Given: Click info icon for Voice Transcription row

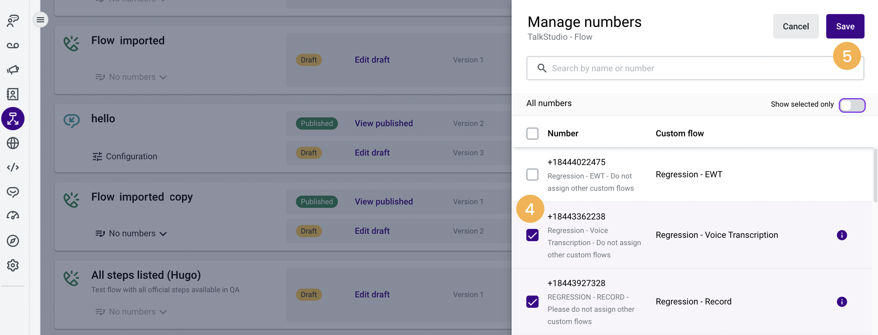Looking at the screenshot, I should coord(842,235).
